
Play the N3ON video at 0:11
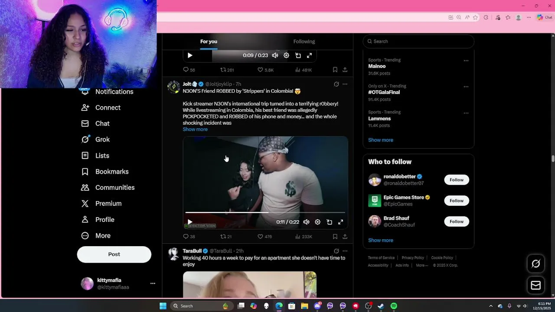click(x=190, y=222)
